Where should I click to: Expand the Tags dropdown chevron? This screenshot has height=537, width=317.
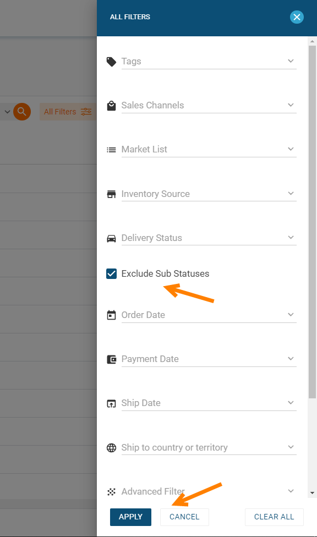click(291, 61)
